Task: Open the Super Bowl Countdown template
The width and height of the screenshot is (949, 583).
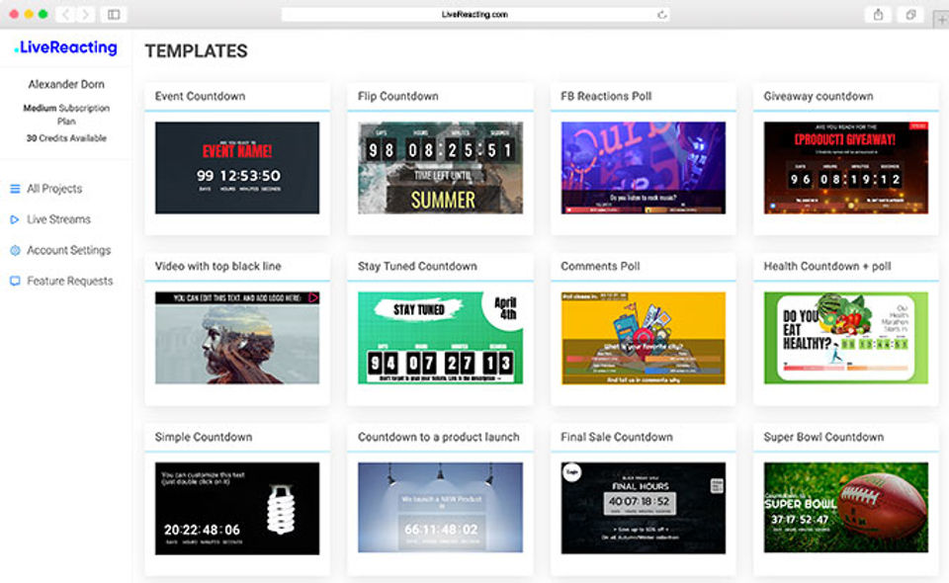Action: click(x=845, y=507)
